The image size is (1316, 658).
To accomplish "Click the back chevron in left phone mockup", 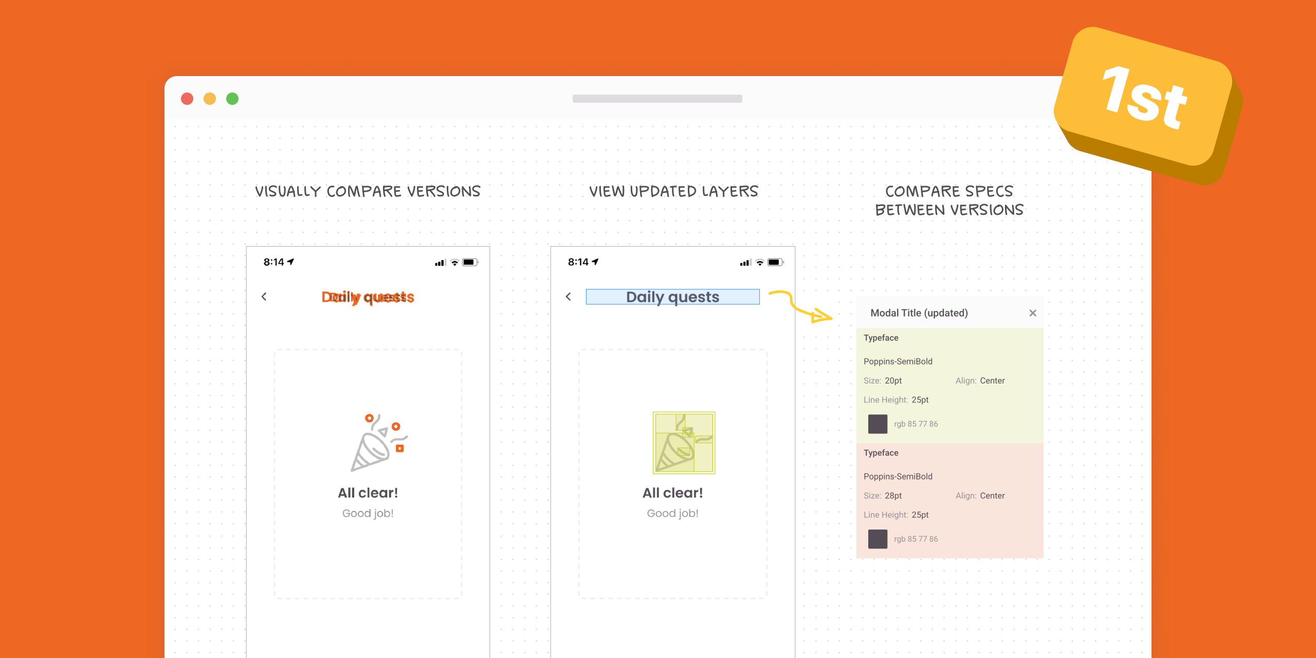I will pyautogui.click(x=264, y=297).
